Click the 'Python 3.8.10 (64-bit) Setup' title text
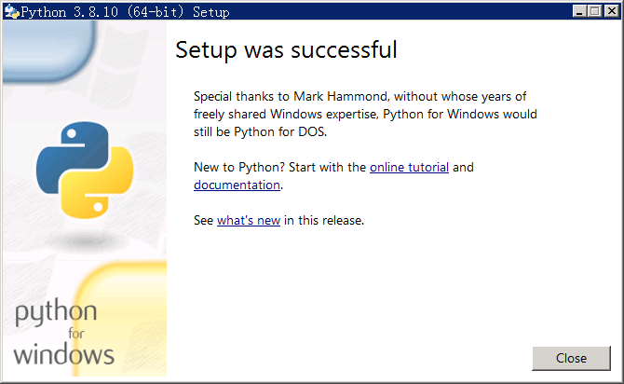The width and height of the screenshot is (624, 384). (125, 12)
